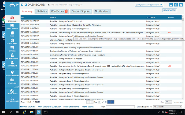Switch to the Summary tab
This screenshot has width=185, height=115.
[27, 11]
